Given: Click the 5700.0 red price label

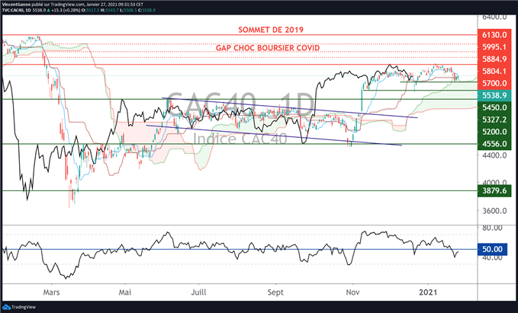Looking at the screenshot, I should pyautogui.click(x=494, y=83).
